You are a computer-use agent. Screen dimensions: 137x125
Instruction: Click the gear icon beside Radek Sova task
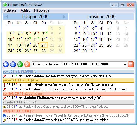click(x=4, y=107)
